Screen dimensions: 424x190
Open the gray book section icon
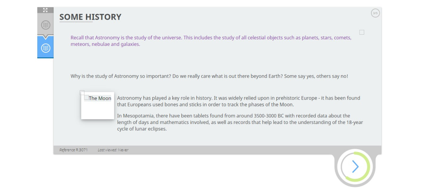point(46,26)
